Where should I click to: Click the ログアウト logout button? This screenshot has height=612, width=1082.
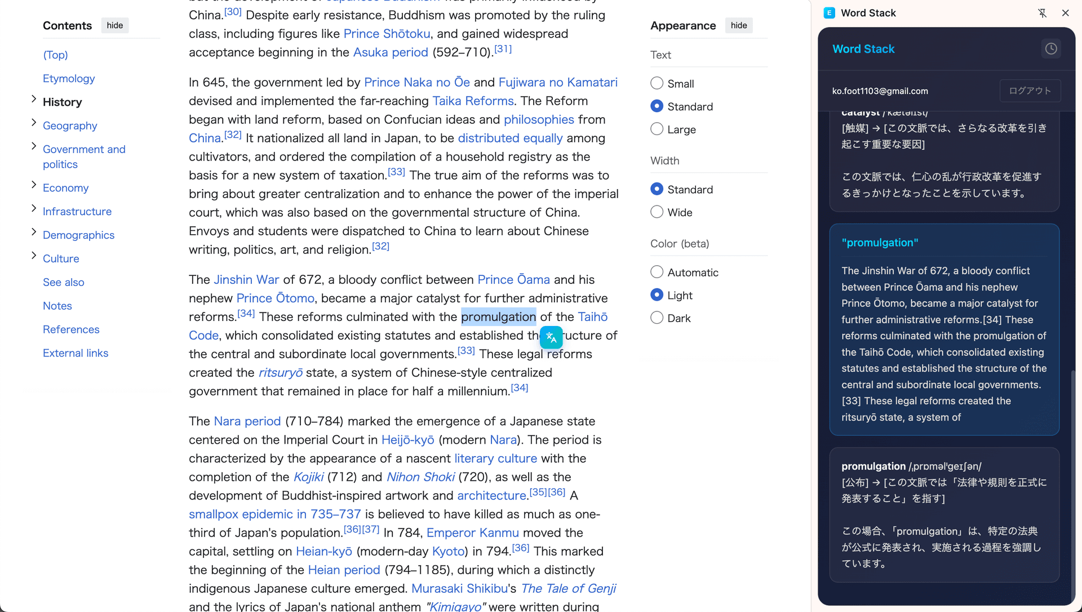1030,91
